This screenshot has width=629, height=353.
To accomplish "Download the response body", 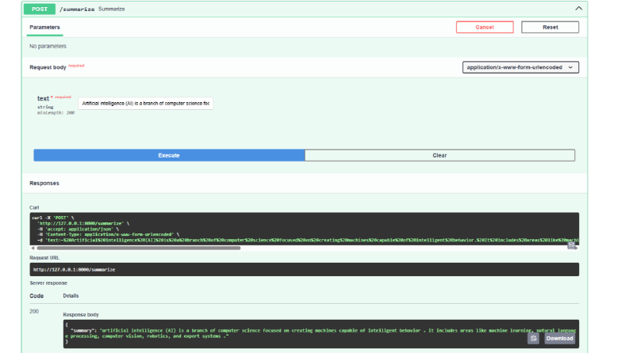I will (x=560, y=339).
